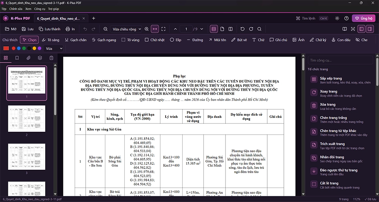Select the Gạch chân underline tool
Screen dimensions: 379x202
(75, 40)
